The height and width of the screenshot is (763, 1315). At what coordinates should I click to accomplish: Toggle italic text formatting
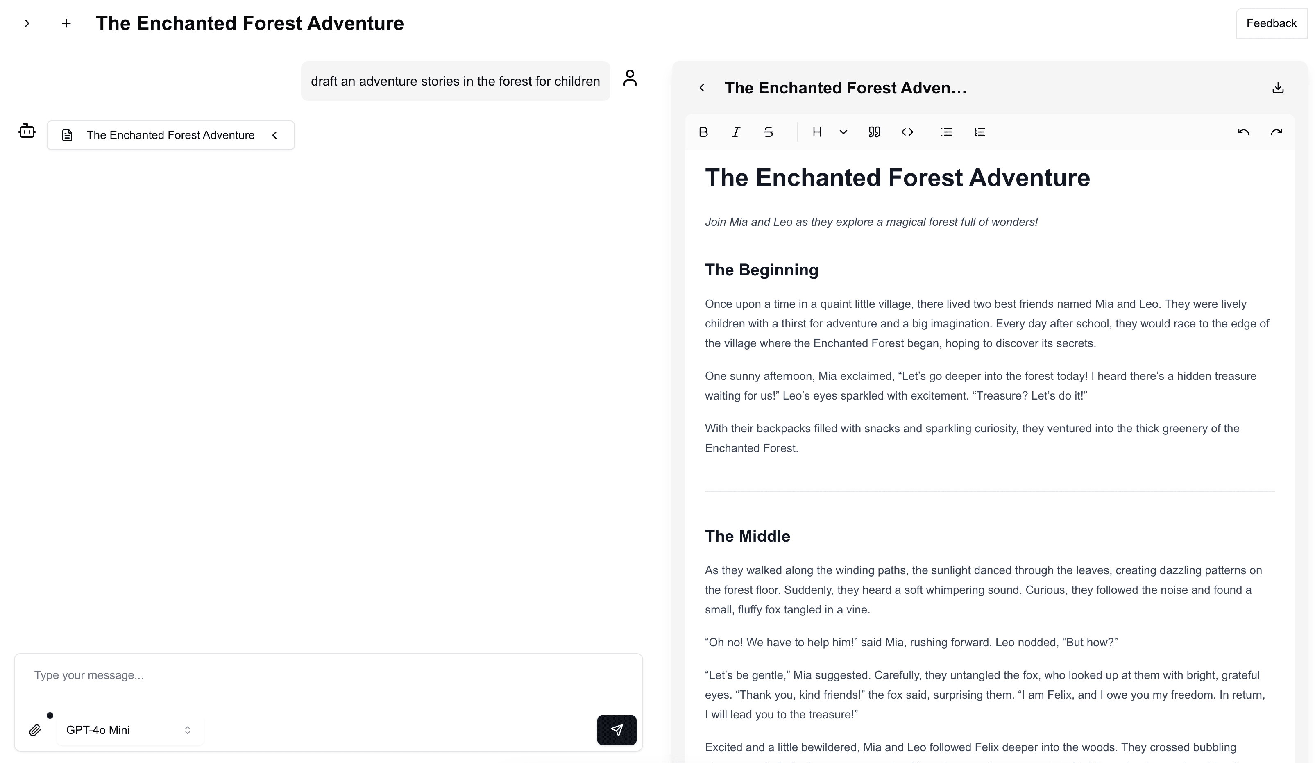(736, 132)
